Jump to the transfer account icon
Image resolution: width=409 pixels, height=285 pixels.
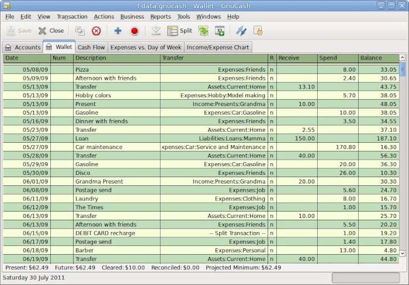(203, 31)
